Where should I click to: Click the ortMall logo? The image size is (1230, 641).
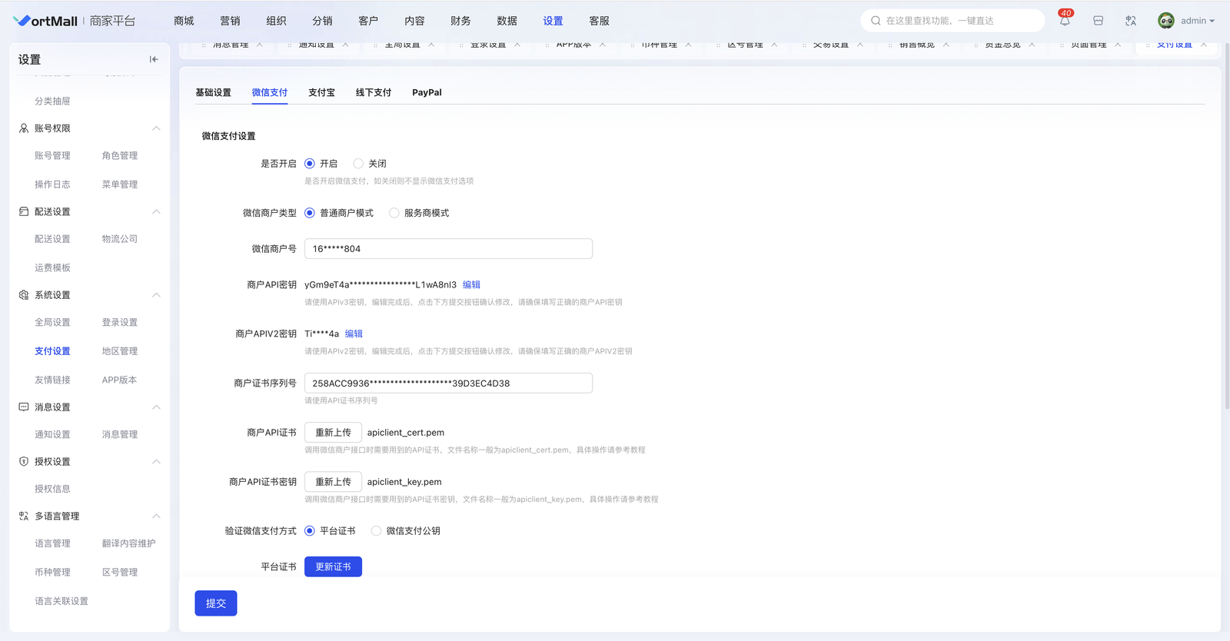[x=46, y=21]
